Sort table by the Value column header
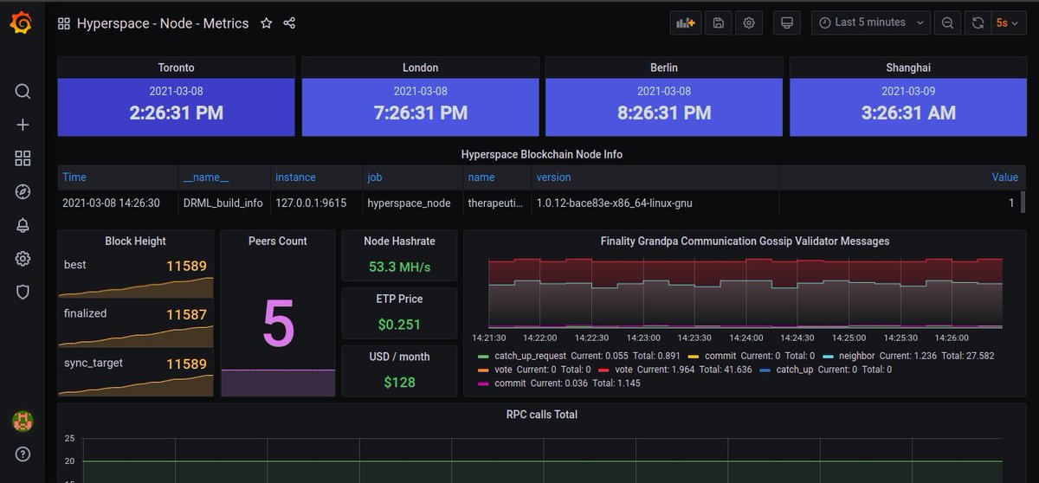Viewport: 1039px width, 483px height. 1004,177
